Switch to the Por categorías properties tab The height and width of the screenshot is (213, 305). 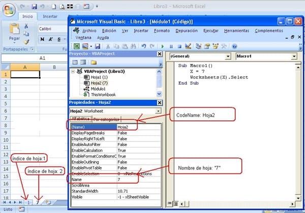coord(106,119)
